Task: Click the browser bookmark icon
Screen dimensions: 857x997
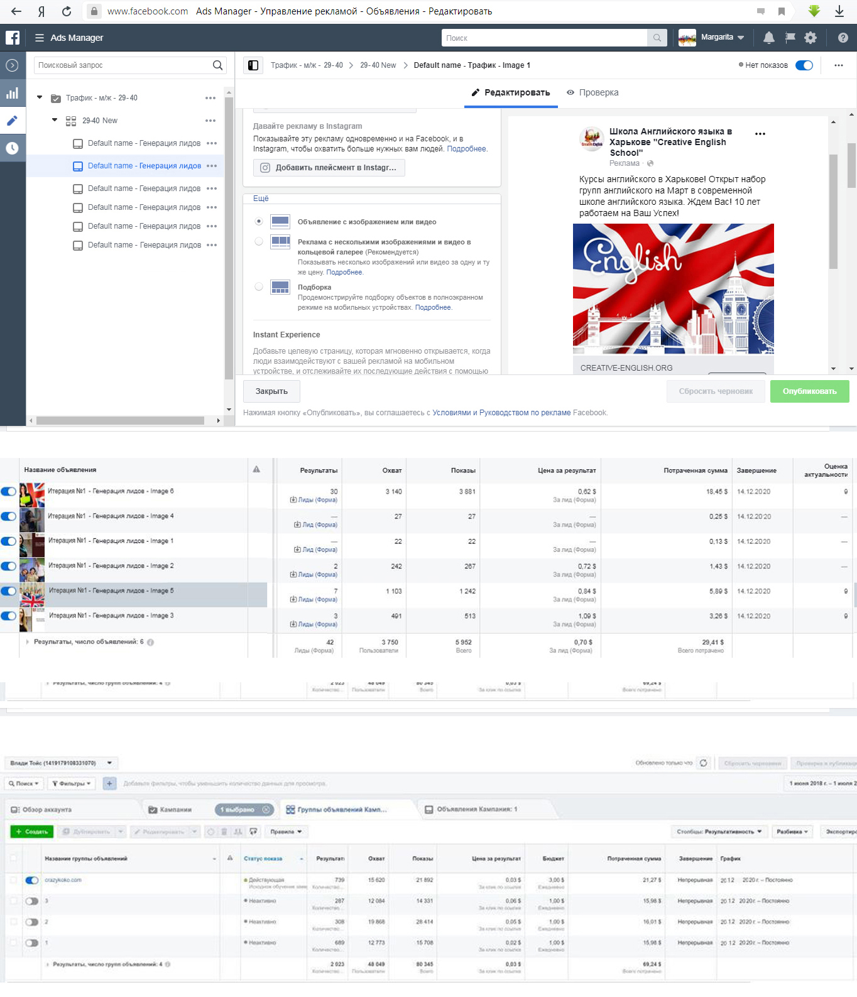Action: (x=782, y=11)
